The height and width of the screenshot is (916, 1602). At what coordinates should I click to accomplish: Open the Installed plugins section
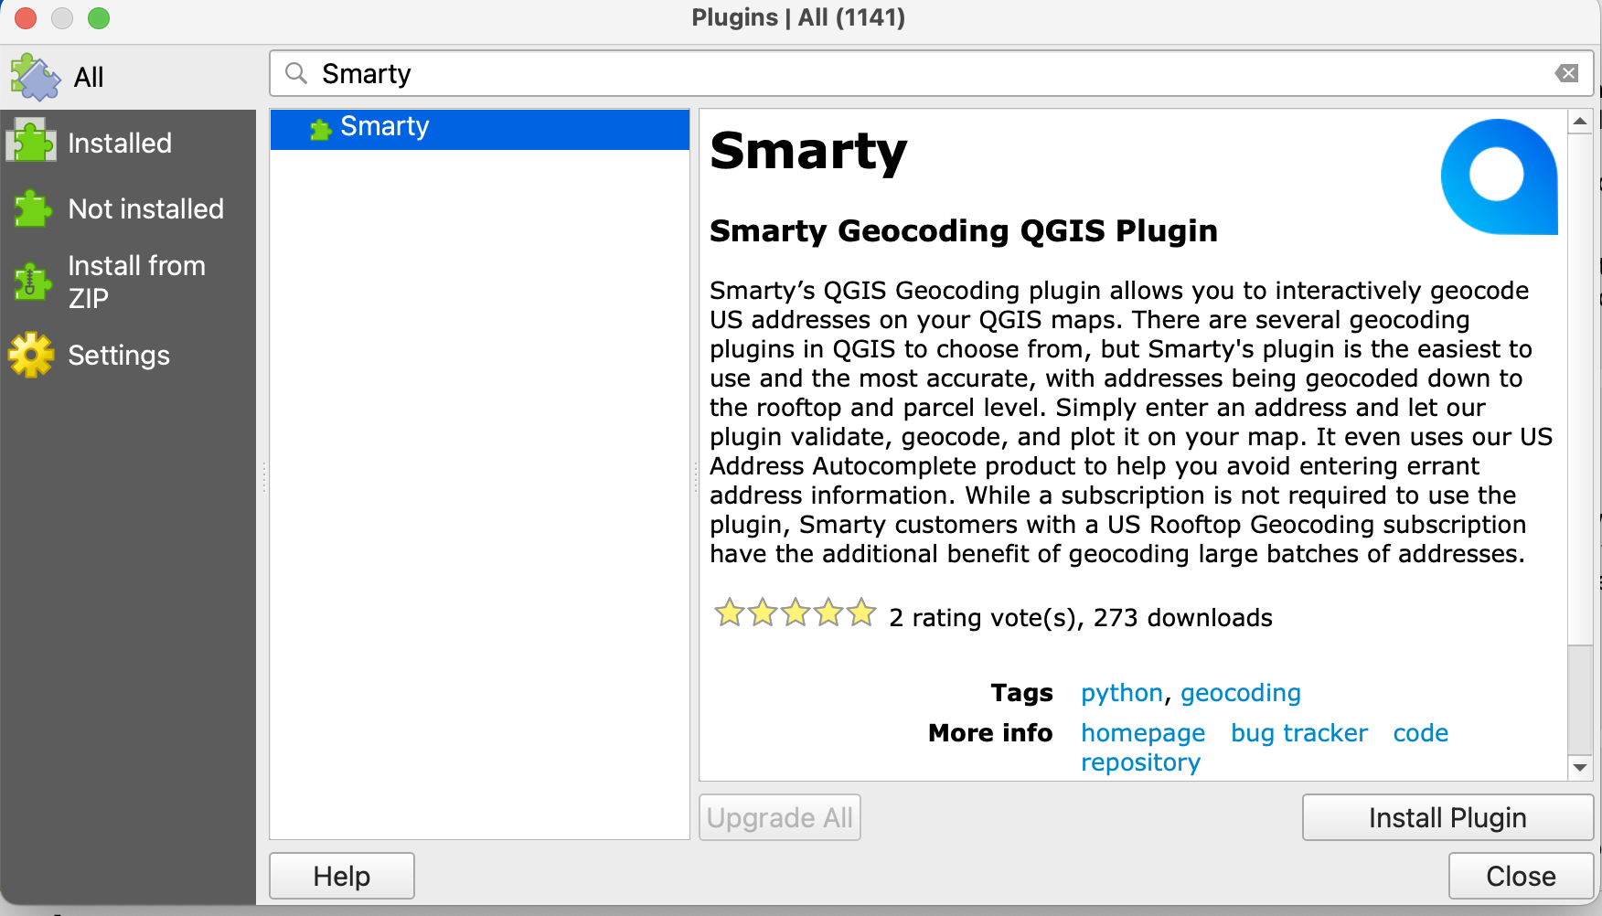click(x=119, y=143)
